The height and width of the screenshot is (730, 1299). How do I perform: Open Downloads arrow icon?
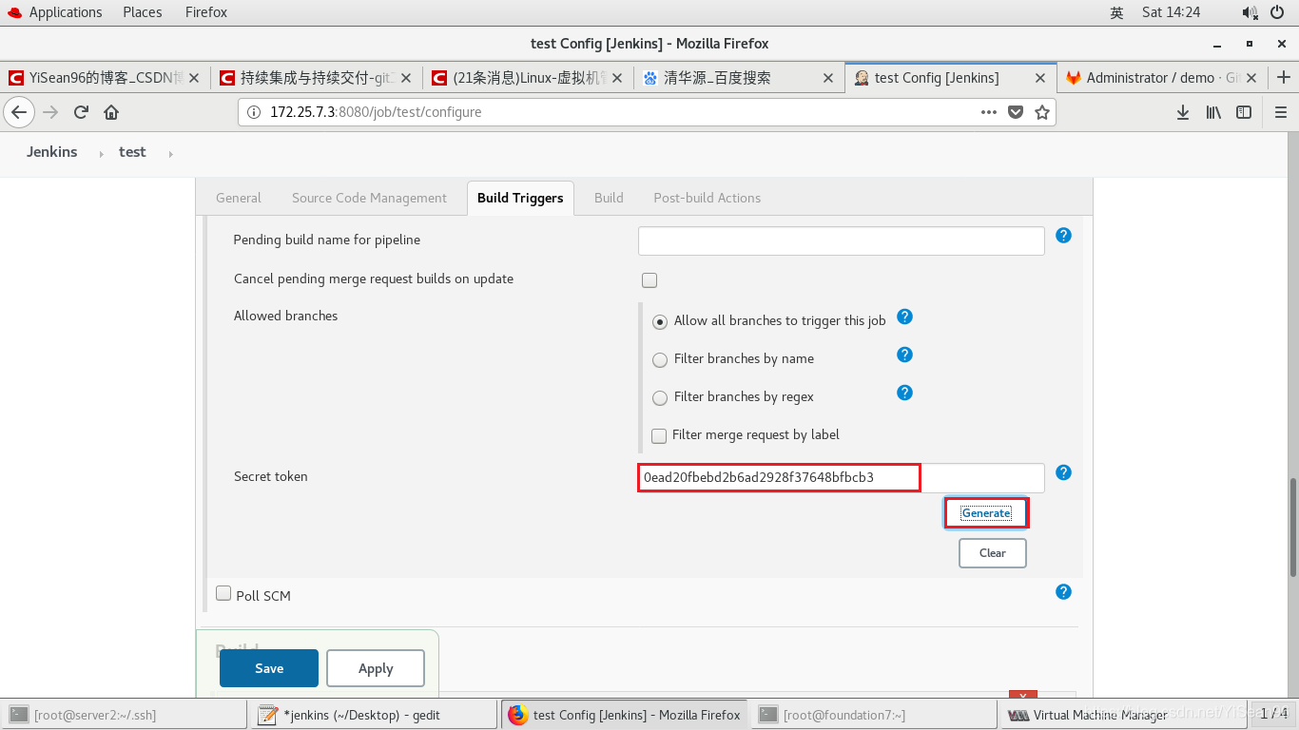[1183, 112]
